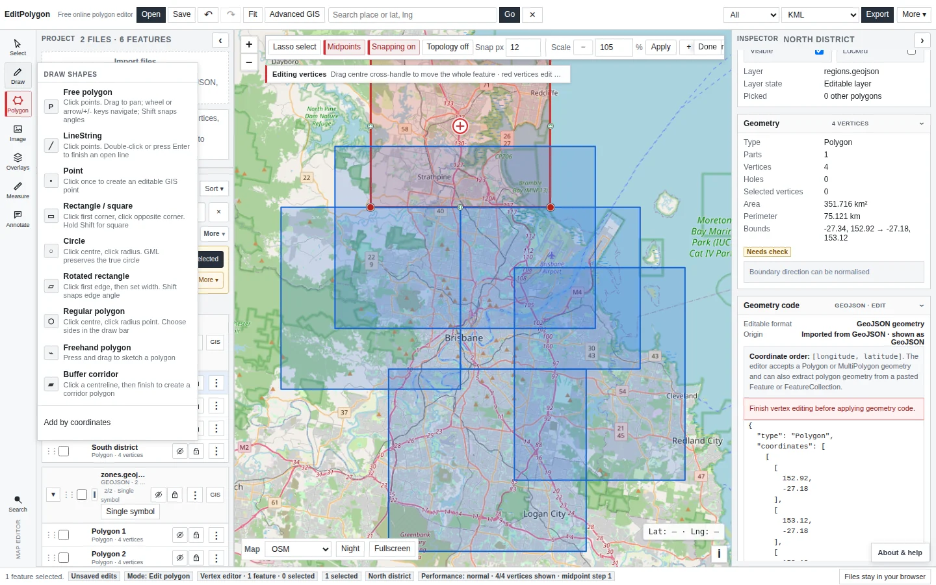Click the Undo arrow in top toolbar
This screenshot has width=936, height=585.
point(208,14)
